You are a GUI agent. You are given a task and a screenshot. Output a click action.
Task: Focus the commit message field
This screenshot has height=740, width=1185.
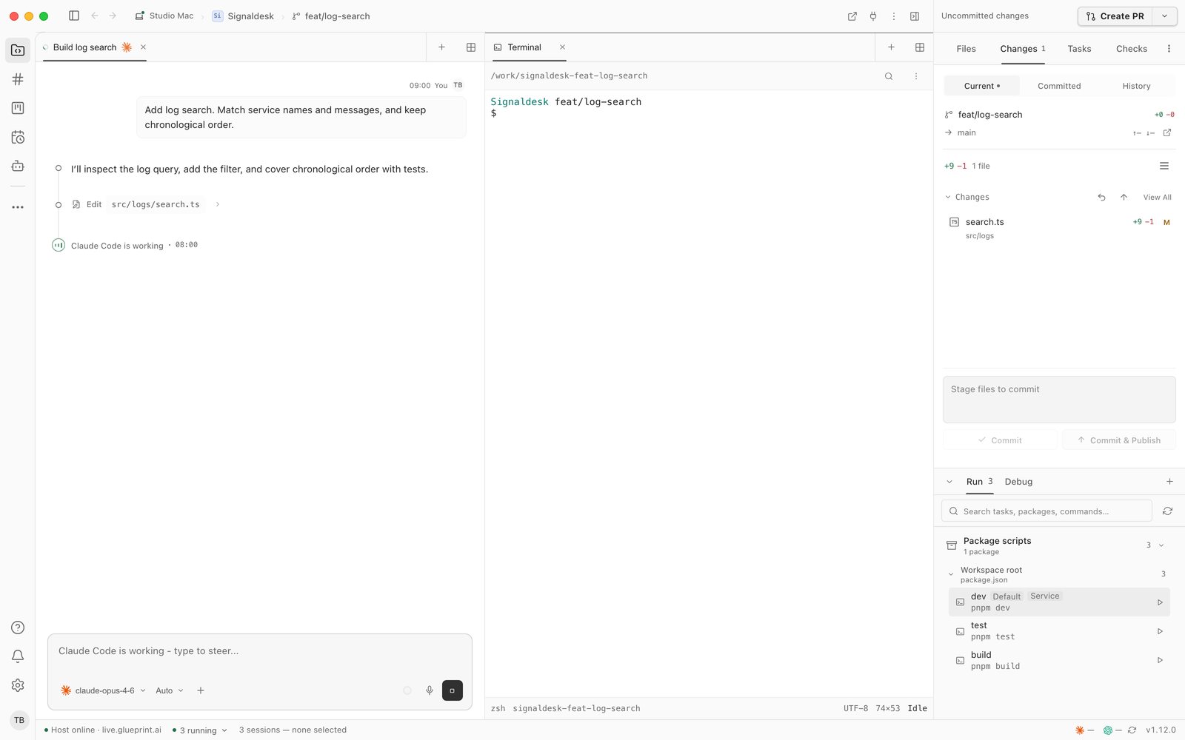(x=1059, y=400)
